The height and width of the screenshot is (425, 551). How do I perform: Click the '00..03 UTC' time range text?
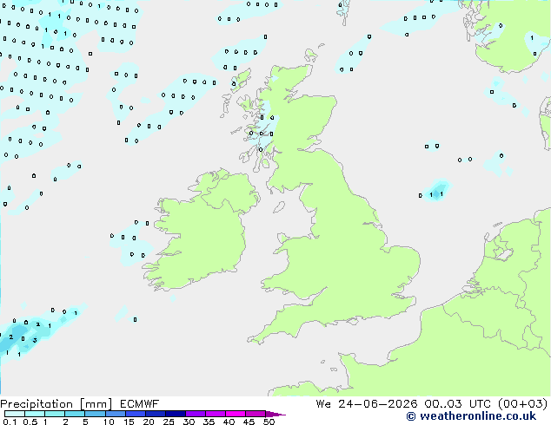pos(457,404)
